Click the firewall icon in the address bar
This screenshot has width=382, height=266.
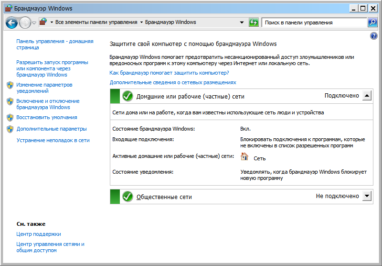43,22
